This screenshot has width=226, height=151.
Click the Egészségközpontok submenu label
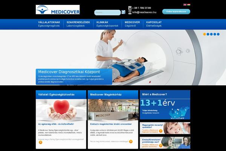107,26
